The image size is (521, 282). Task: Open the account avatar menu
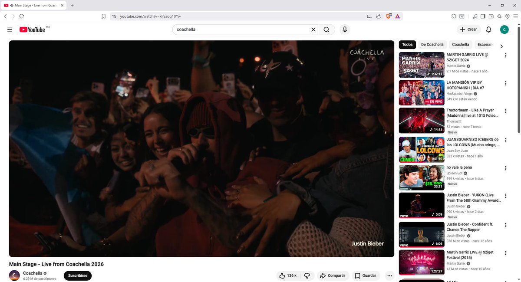[504, 30]
